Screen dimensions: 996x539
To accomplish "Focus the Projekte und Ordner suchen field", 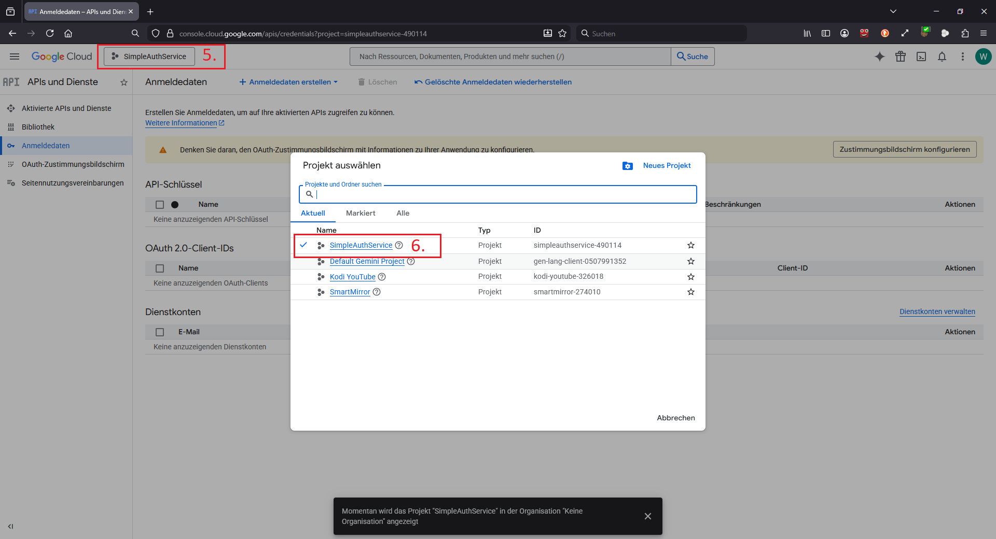I will (498, 194).
